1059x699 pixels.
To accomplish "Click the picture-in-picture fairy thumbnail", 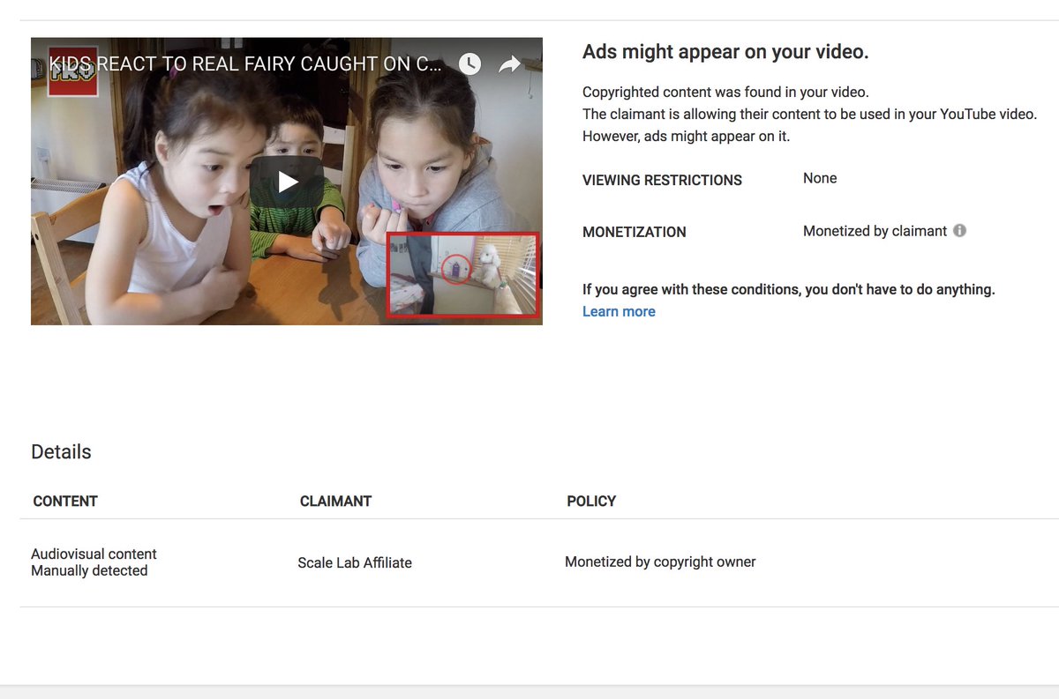I will coord(462,274).
